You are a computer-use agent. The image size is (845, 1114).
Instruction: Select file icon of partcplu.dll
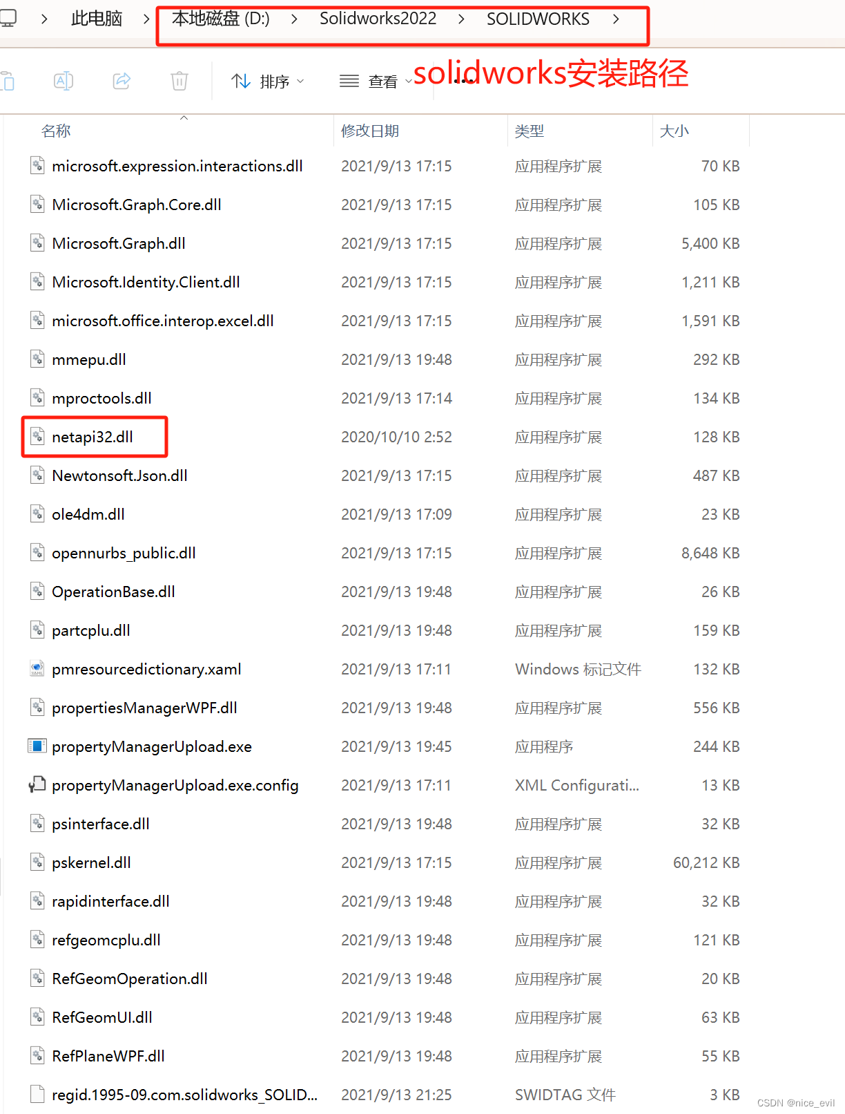(x=37, y=630)
